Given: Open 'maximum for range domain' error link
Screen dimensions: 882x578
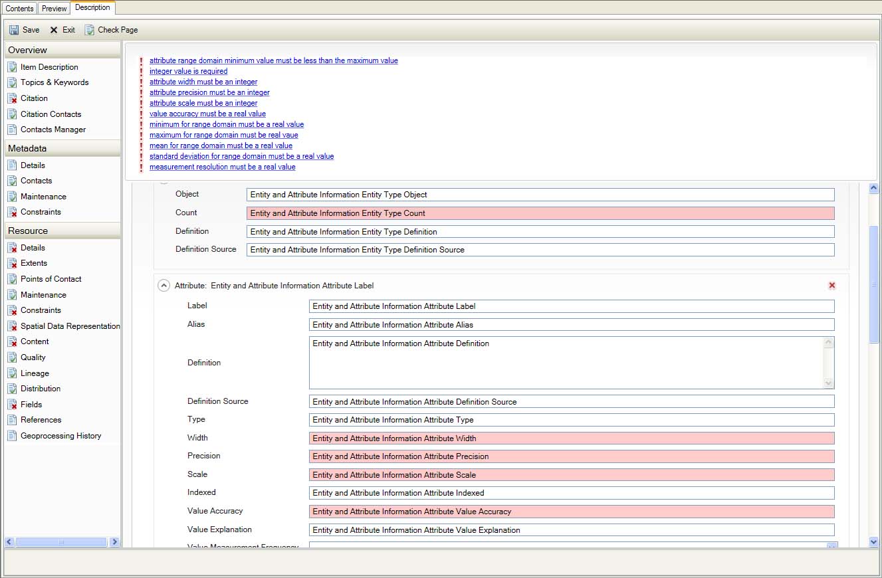Looking at the screenshot, I should [224, 135].
